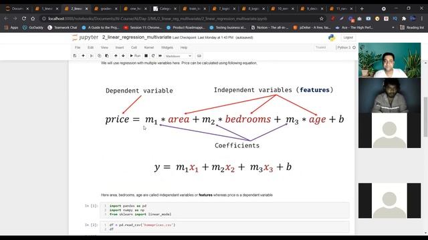The width and height of the screenshot is (428, 240).
Task: Open the File menu
Action: [x=78, y=47]
